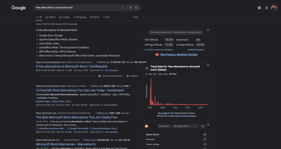Viewport: 281px width, 149px height.
Task: Open the Google account profile avatar
Action: [x=274, y=8]
